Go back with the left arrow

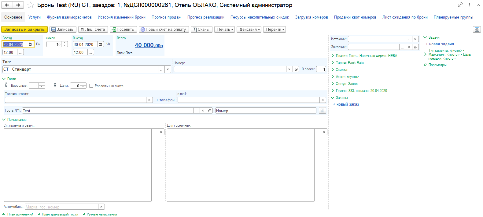[7, 5]
